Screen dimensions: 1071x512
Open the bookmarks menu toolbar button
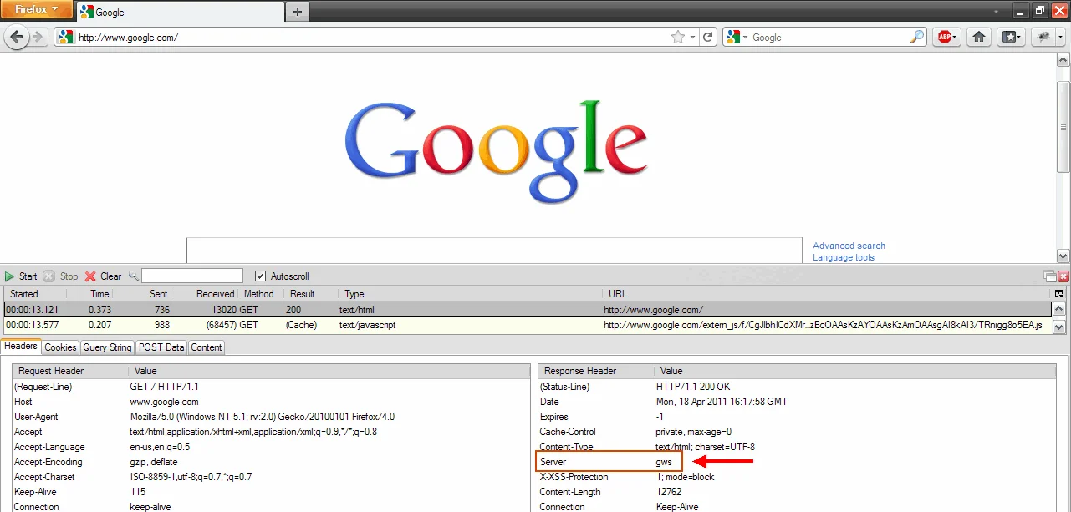pyautogui.click(x=1012, y=37)
